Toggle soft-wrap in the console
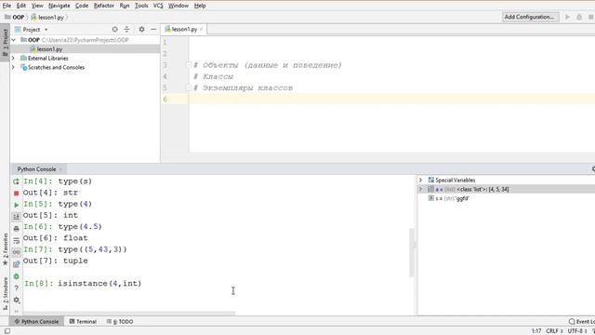The width and height of the screenshot is (595, 335). coord(16,240)
